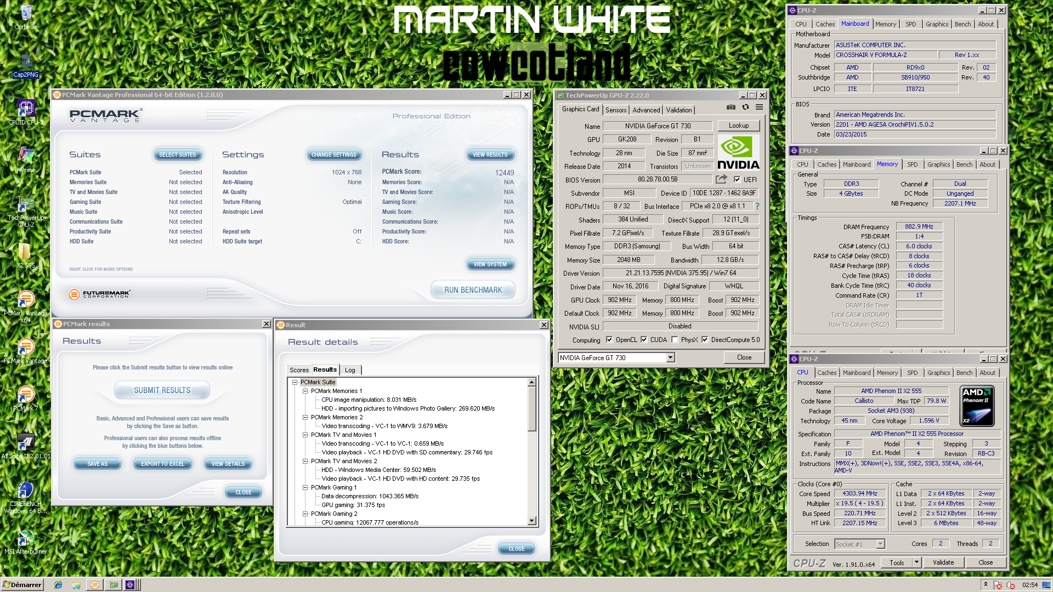Collapse the PCMark Gaming 1 node
Image resolution: width=1053 pixels, height=592 pixels.
coord(305,488)
